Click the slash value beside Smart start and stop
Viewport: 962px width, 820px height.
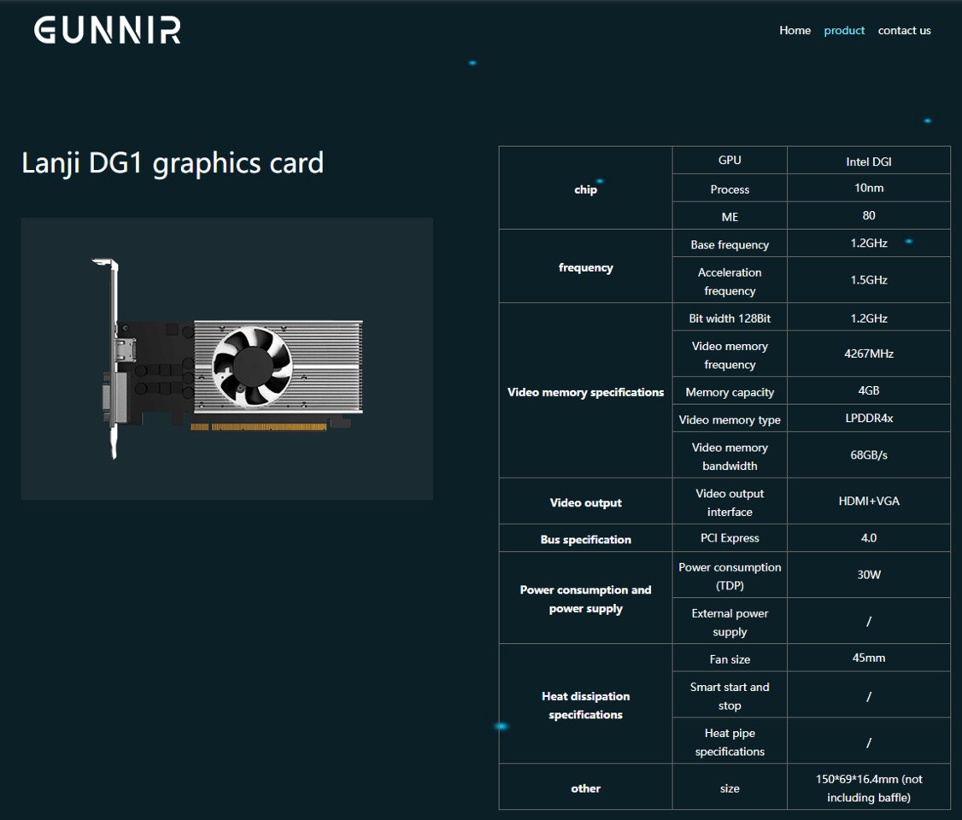pos(869,694)
